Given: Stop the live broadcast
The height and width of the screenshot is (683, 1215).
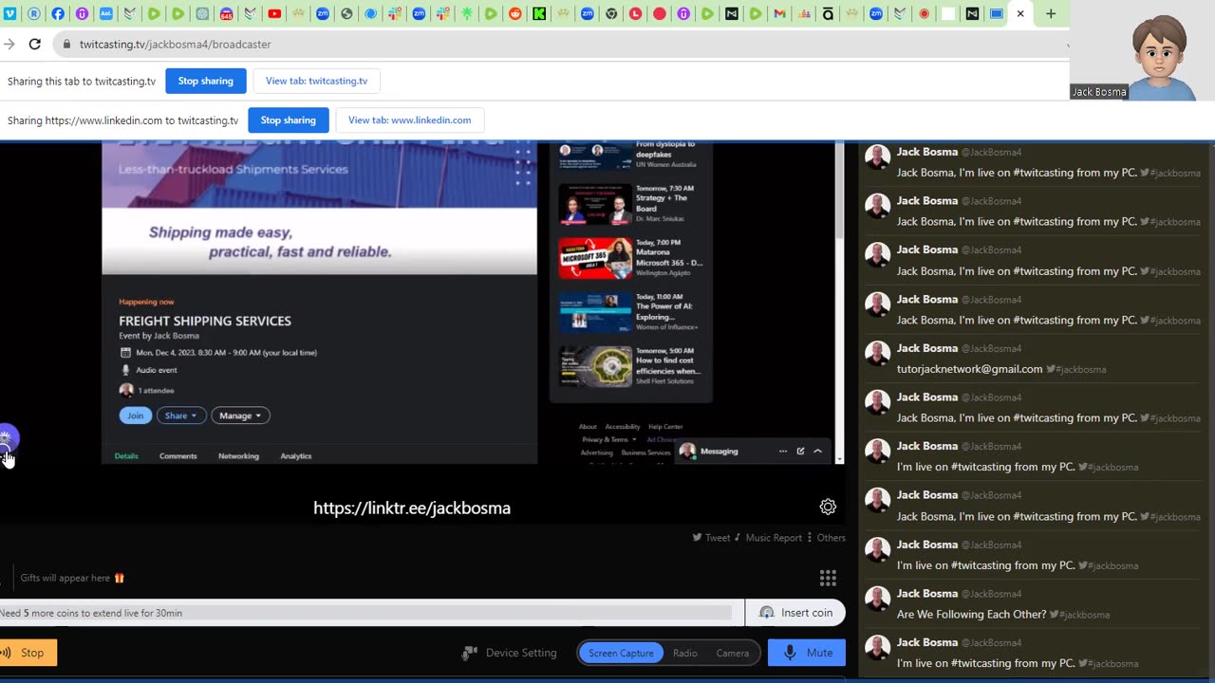Looking at the screenshot, I should [x=28, y=653].
